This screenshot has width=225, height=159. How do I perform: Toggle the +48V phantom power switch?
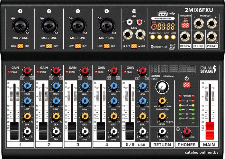[x=184, y=25]
